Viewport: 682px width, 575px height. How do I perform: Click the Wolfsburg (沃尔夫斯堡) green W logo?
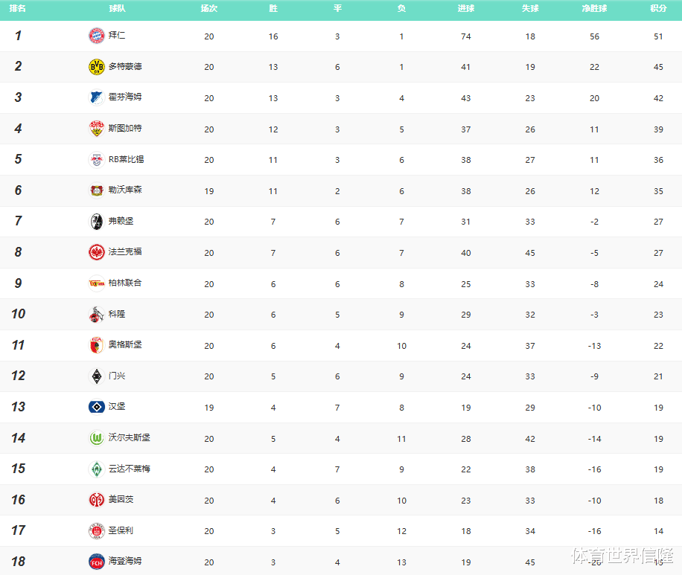click(x=96, y=438)
